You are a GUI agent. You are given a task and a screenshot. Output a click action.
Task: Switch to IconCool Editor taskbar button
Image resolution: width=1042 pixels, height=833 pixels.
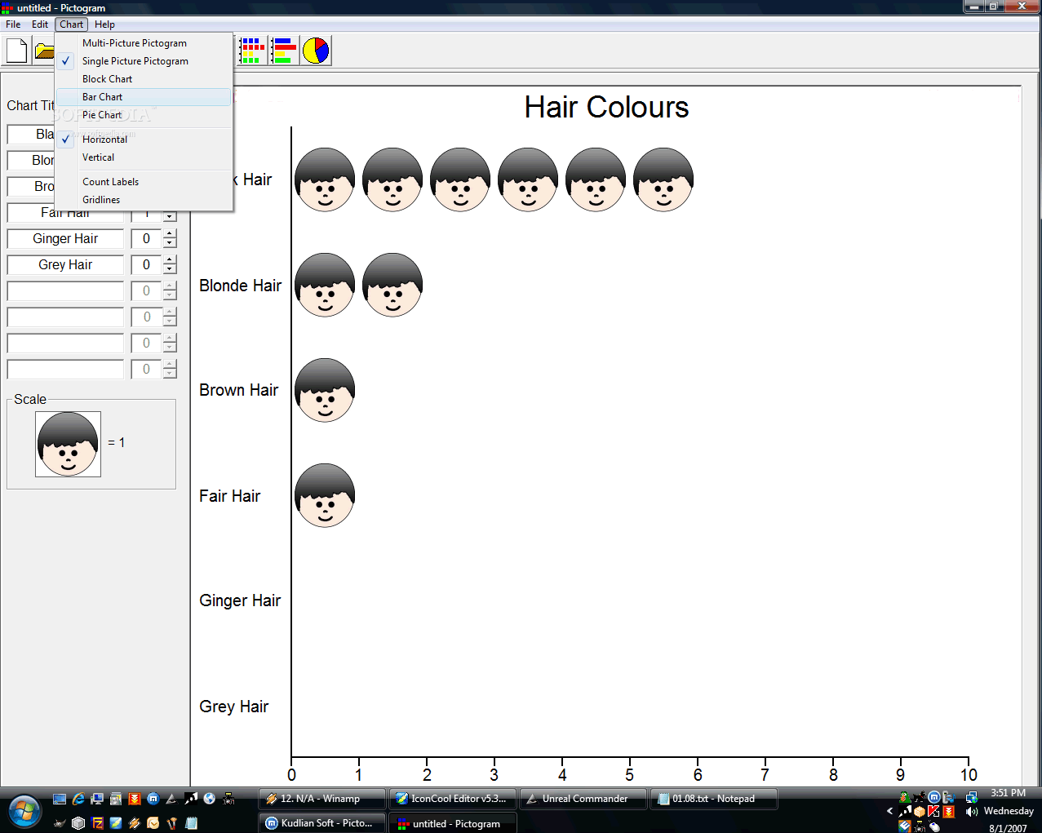pos(452,799)
